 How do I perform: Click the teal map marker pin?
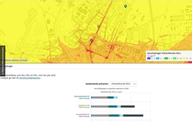tap(126, 6)
